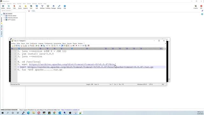Open the Lenguaje menu in Notepad++
The height and width of the screenshot is (115, 204).
(41, 43)
